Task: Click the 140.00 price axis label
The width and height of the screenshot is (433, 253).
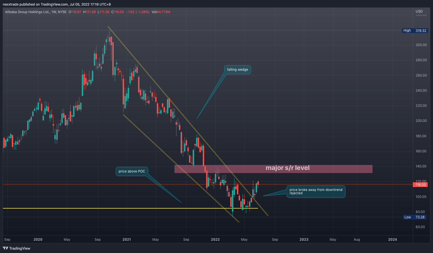Action: click(x=421, y=166)
